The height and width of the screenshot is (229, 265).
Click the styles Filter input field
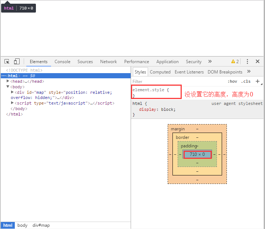[178, 82]
